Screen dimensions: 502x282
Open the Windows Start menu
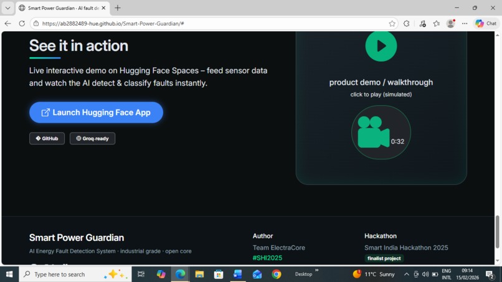9,274
